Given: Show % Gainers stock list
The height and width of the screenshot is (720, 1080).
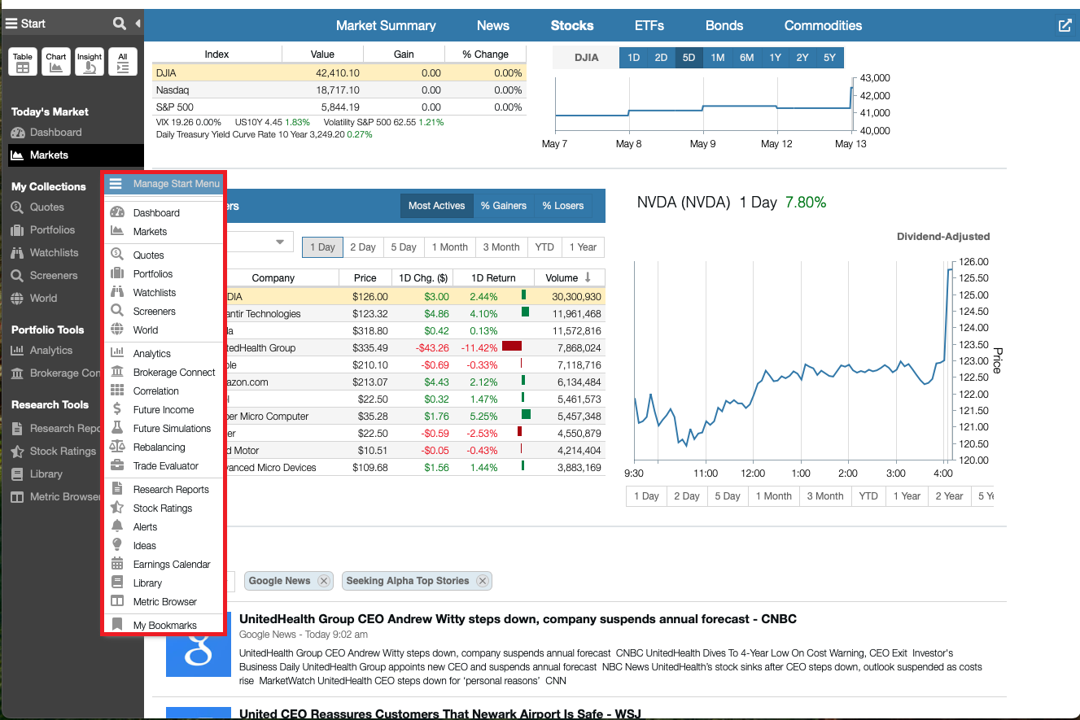Looking at the screenshot, I should 504,206.
